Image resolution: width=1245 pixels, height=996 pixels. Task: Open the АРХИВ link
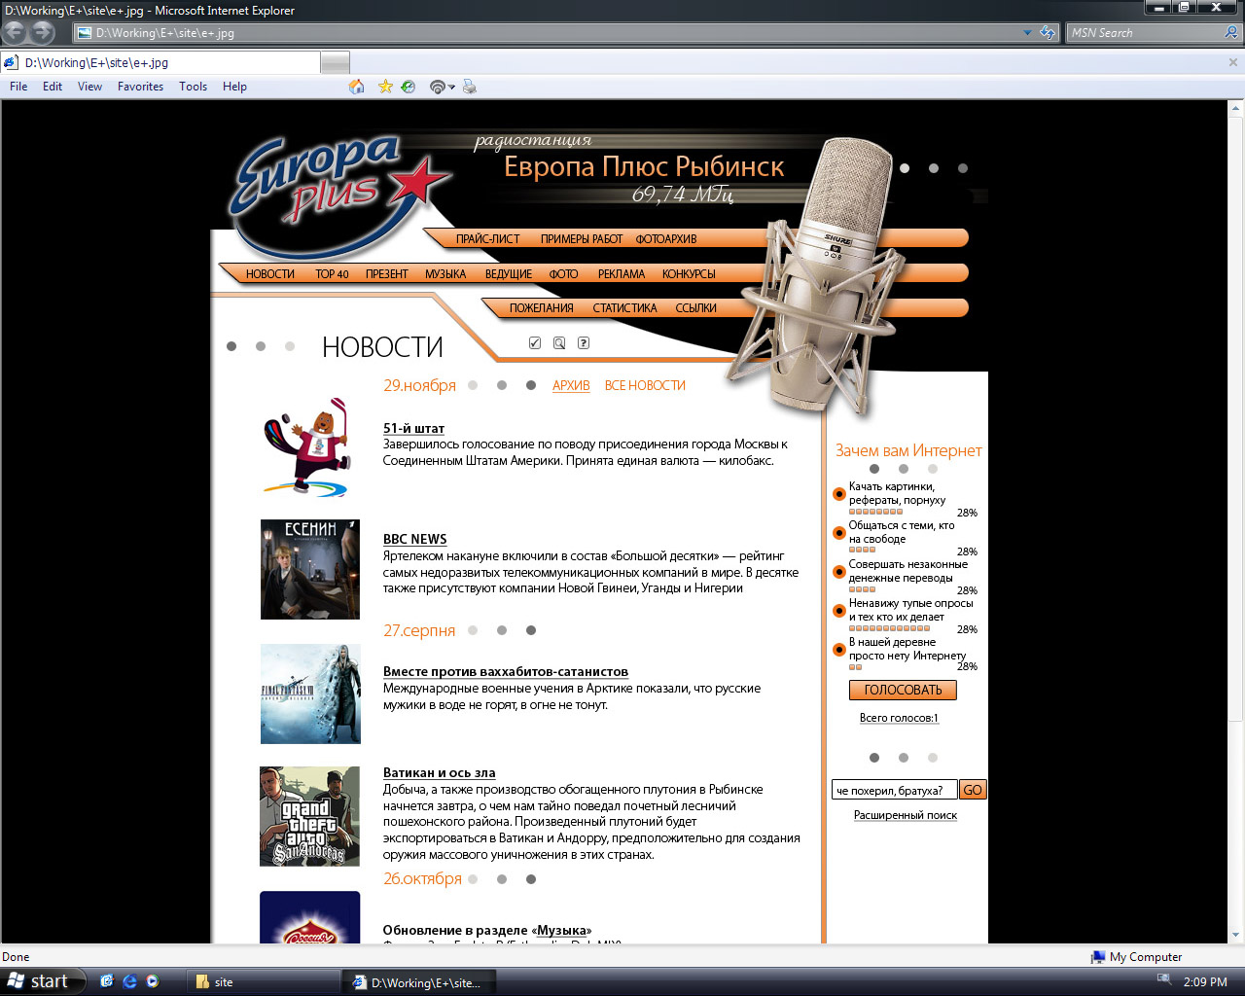pyautogui.click(x=571, y=386)
